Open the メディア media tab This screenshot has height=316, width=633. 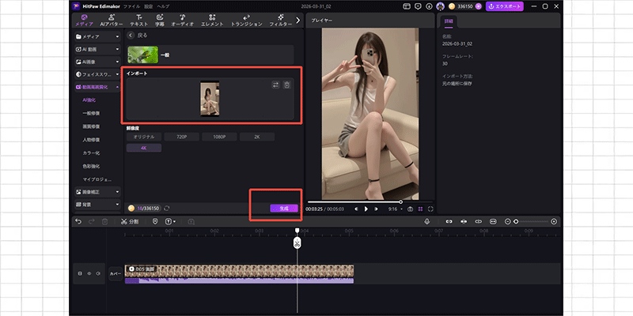pos(84,21)
